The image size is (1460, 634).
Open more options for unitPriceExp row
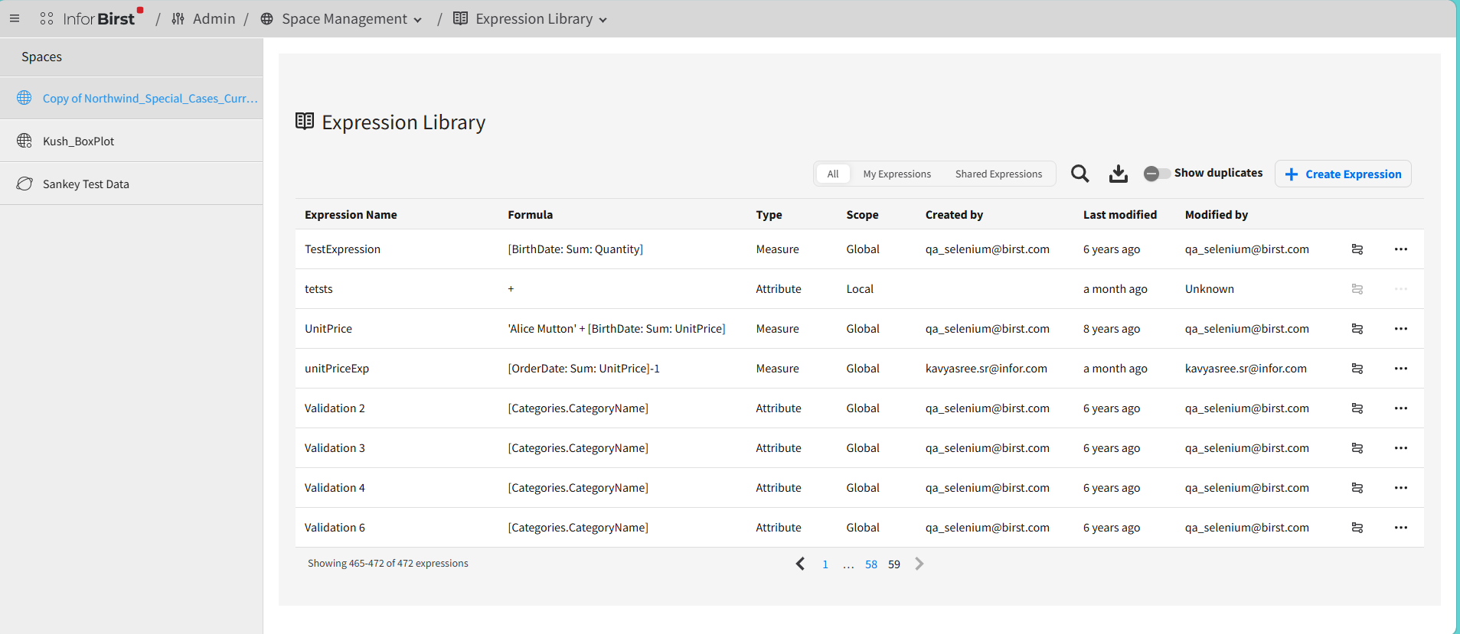[1401, 369]
